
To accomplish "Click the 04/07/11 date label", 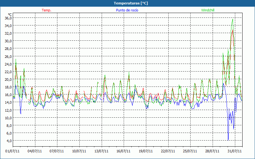I will point(35,151).
